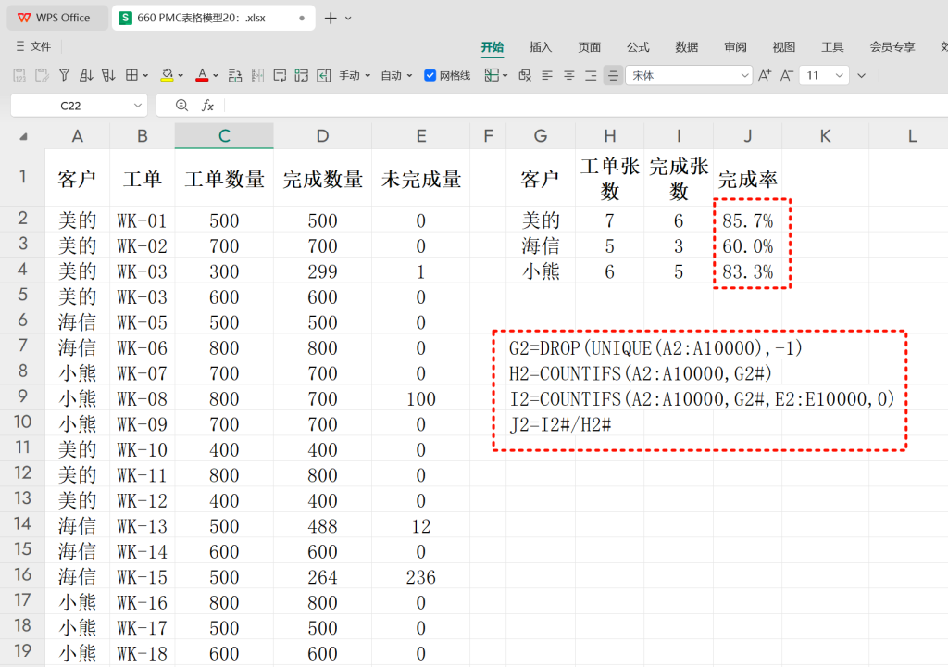Screen dimensions: 948x667
Task: Switch to the 会员专享 ribbon tab
Action: (x=892, y=47)
